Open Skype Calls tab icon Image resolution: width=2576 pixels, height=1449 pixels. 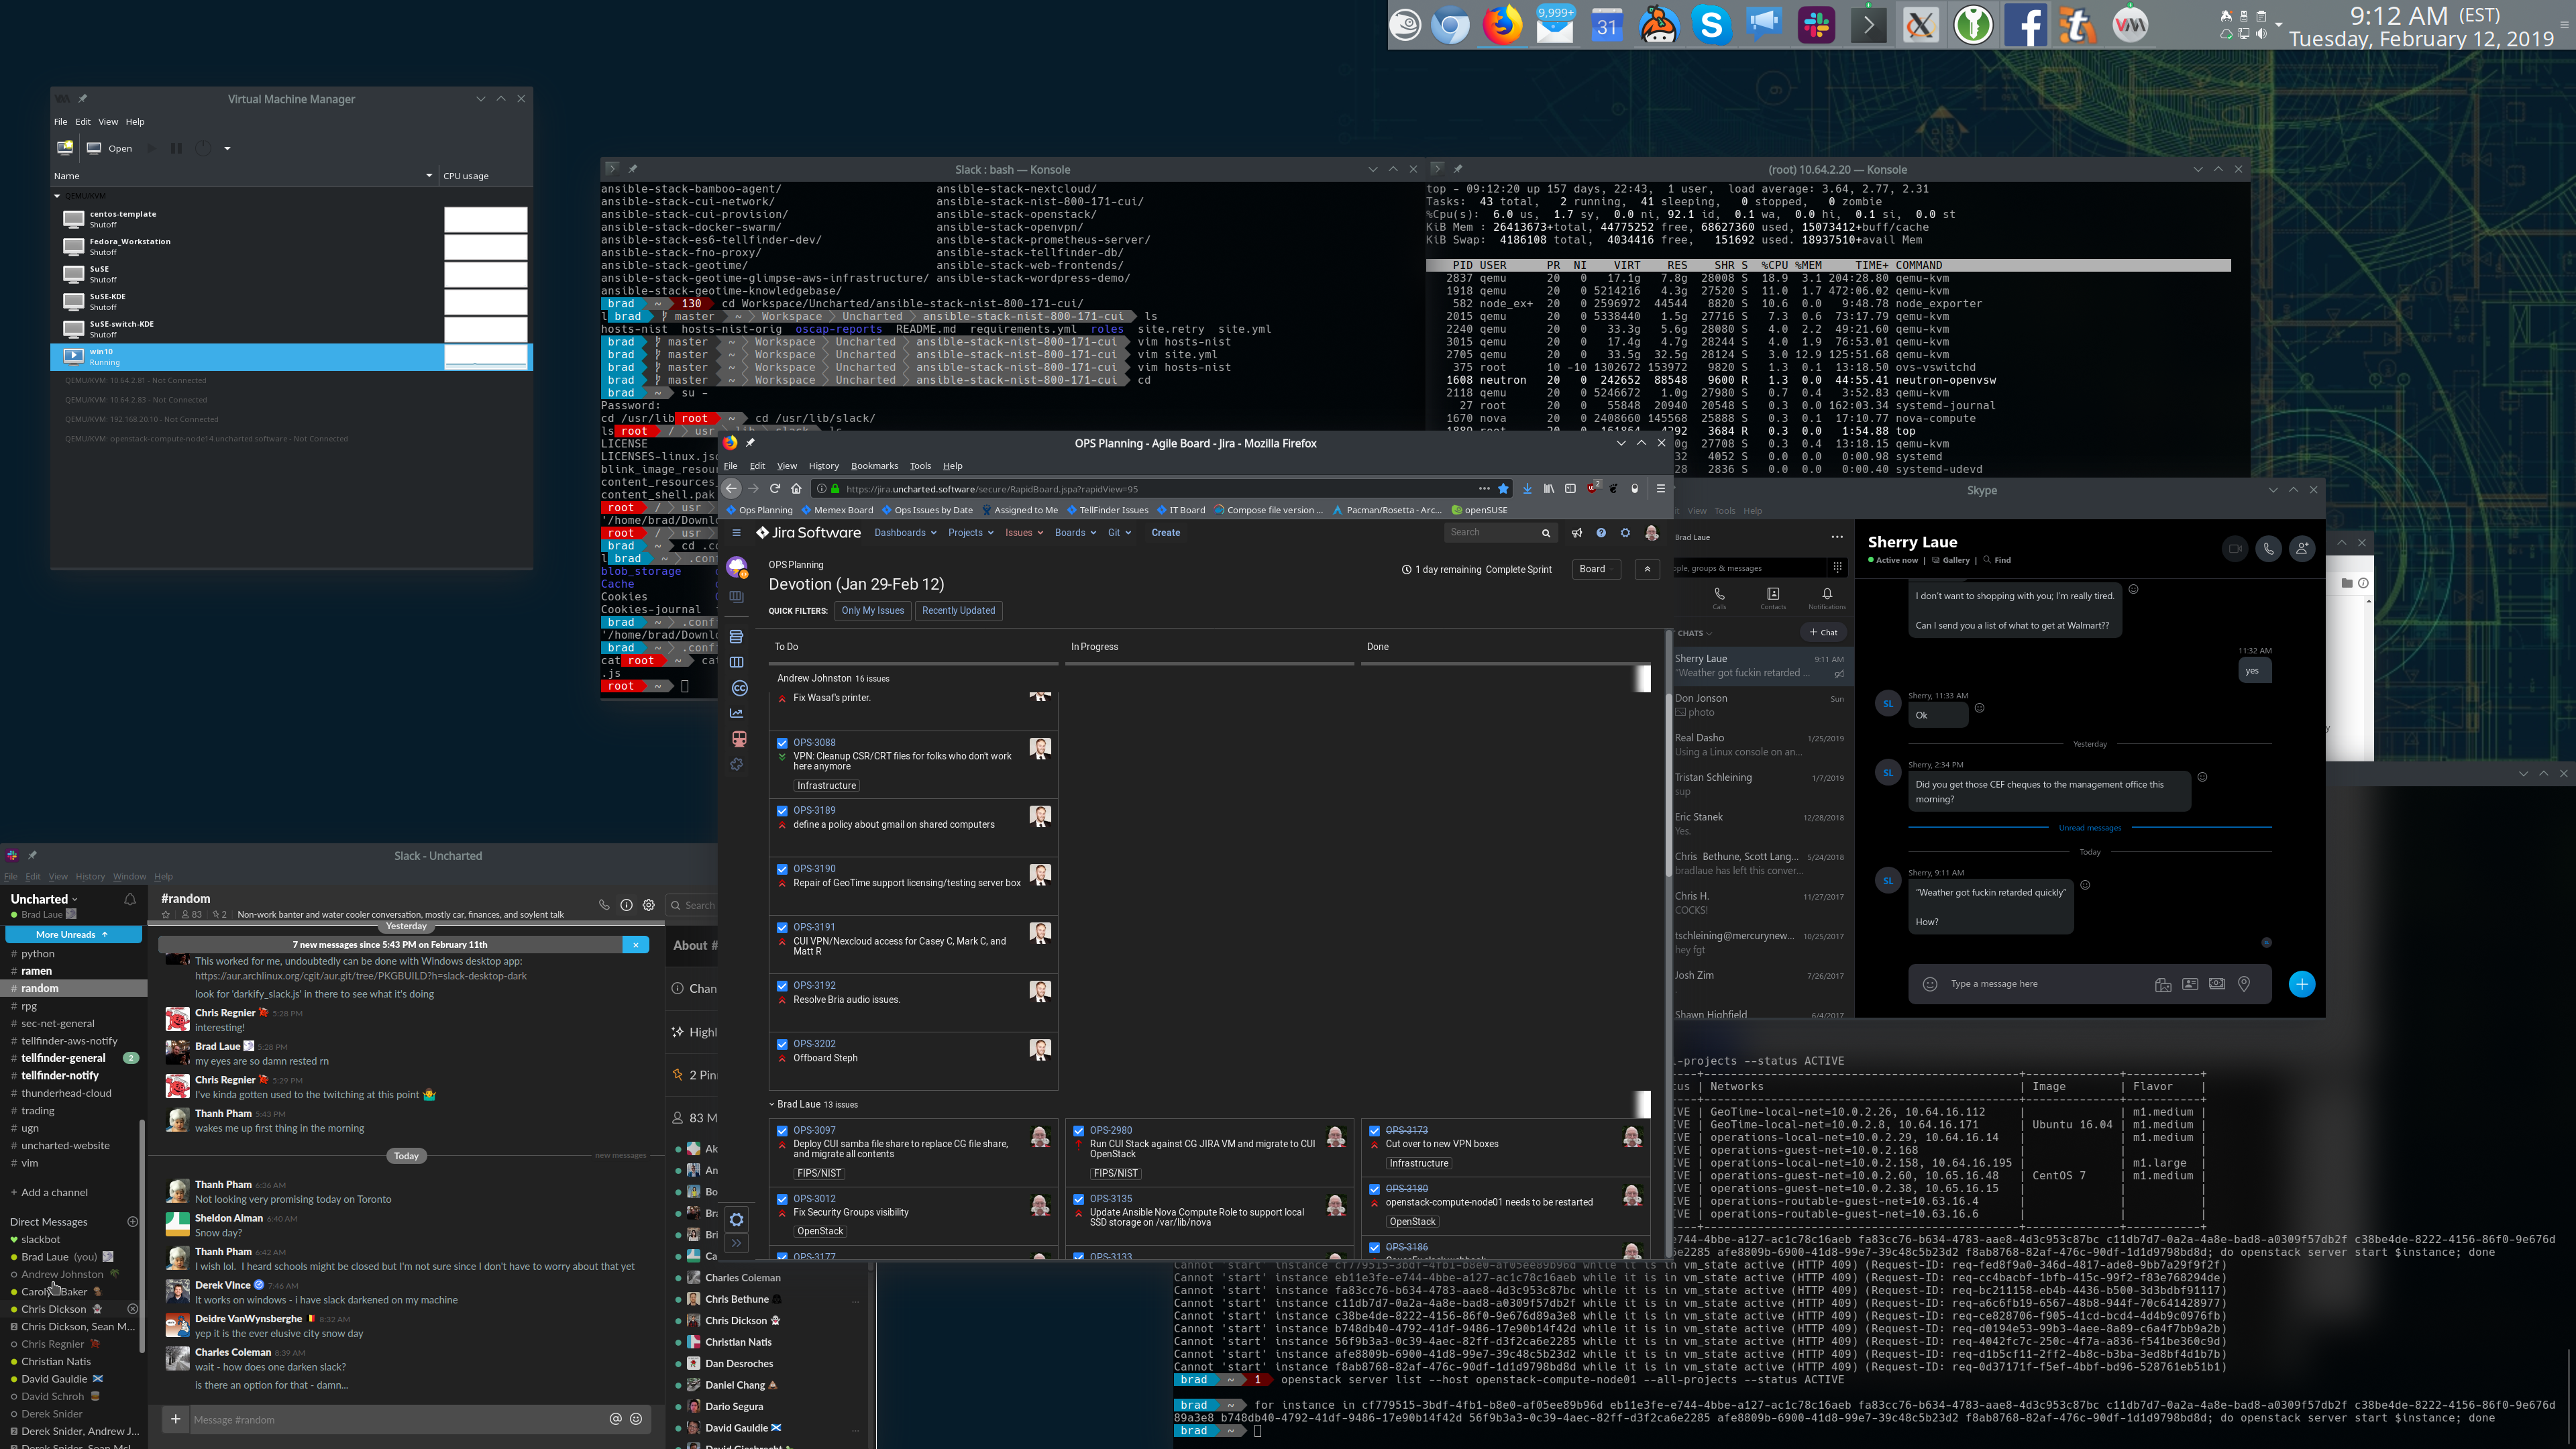coord(1719,598)
